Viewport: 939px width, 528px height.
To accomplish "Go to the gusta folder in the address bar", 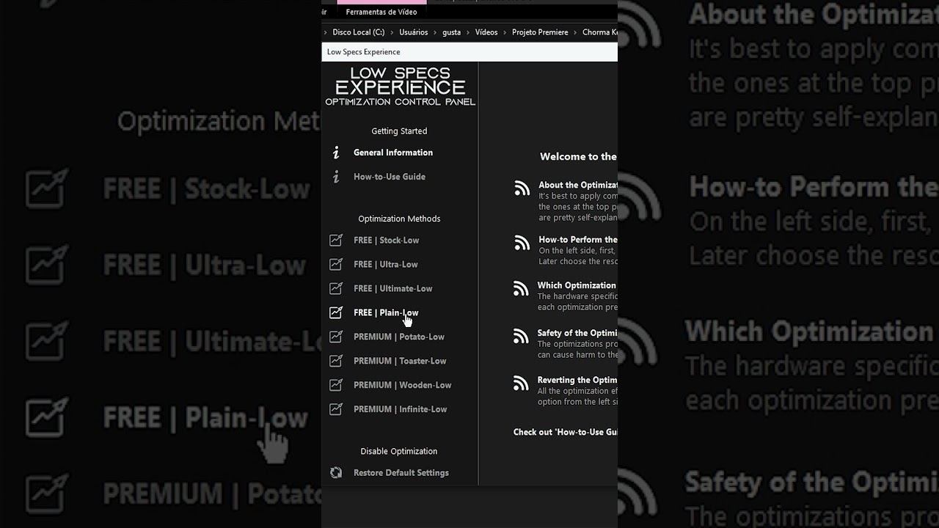I will point(452,32).
